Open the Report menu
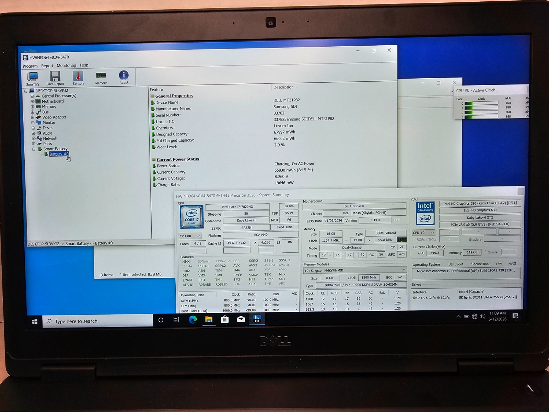Viewport: 549px width, 412px height. 47,66
